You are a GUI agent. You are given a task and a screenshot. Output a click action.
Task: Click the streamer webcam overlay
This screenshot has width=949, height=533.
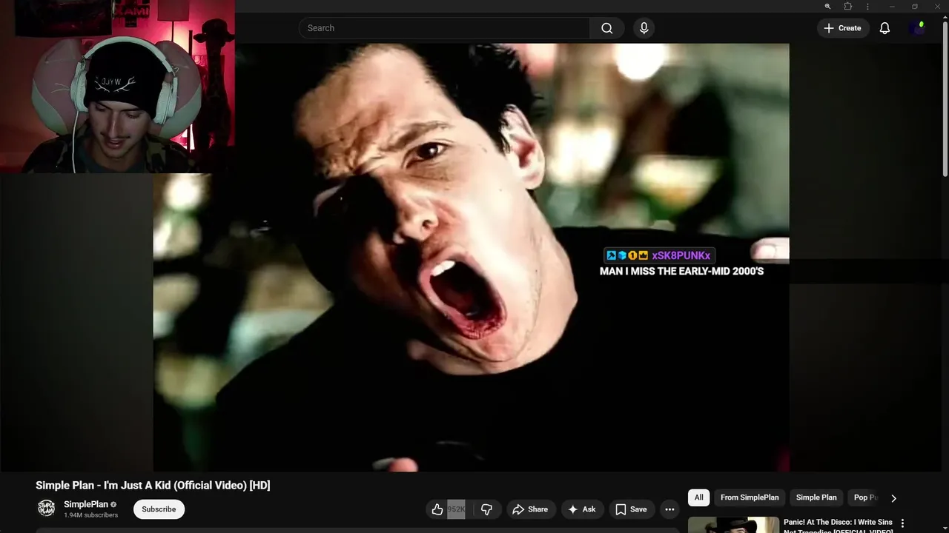tap(117, 86)
